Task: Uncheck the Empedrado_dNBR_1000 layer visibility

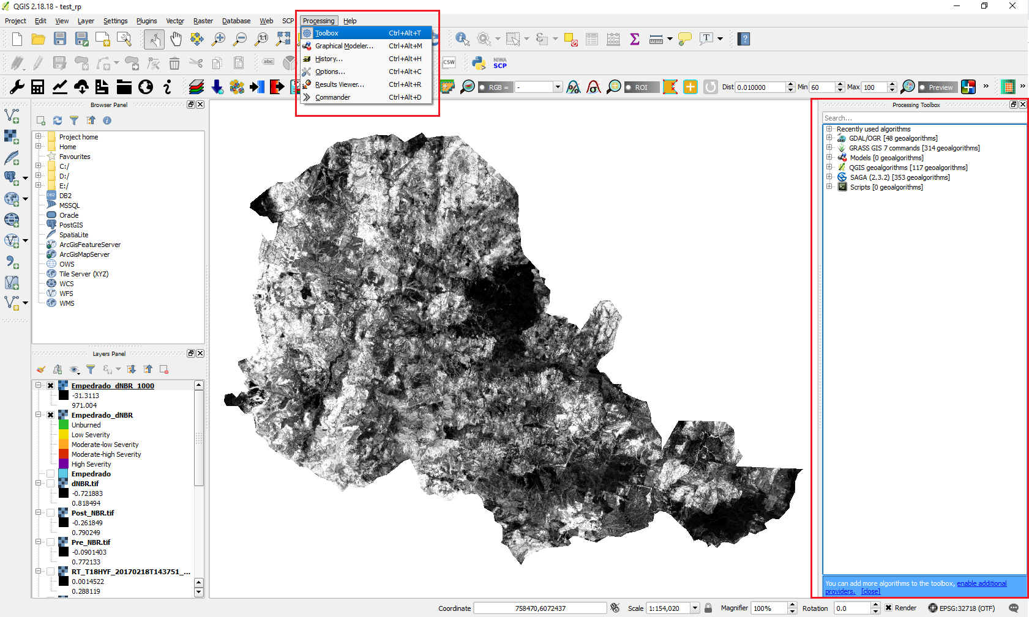Action: click(51, 386)
